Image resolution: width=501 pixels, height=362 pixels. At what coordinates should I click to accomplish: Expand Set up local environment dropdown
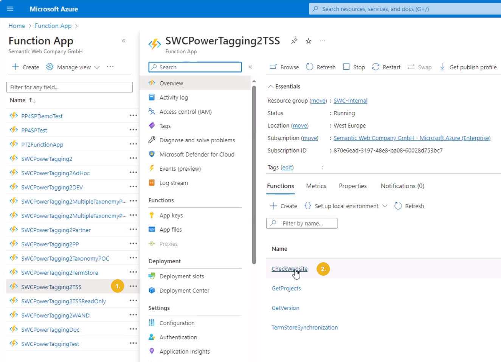pyautogui.click(x=346, y=206)
